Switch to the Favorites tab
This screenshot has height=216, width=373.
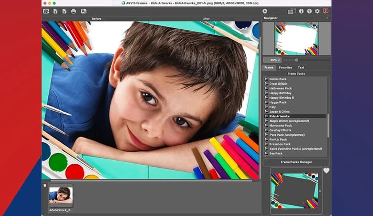point(286,67)
